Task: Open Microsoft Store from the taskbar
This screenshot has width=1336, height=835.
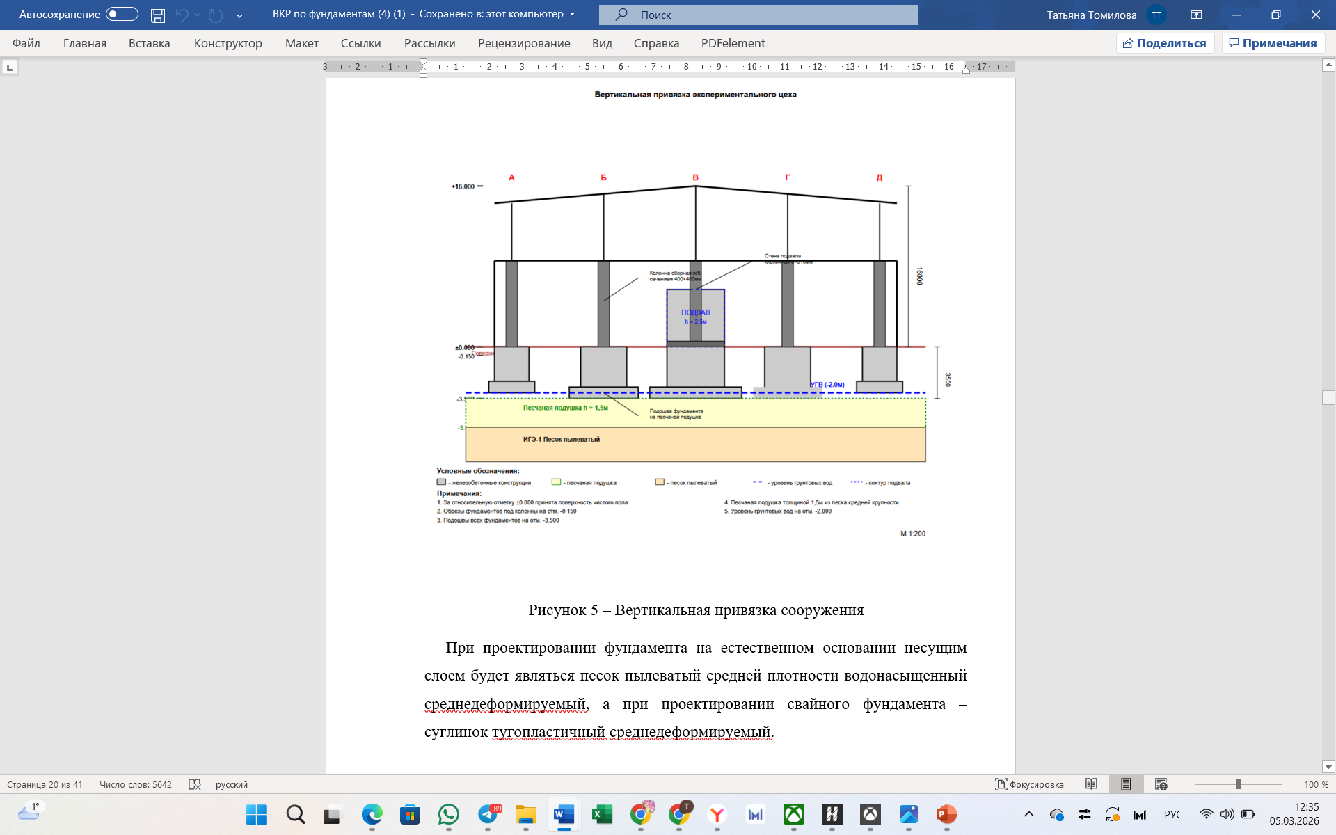Action: [x=411, y=814]
